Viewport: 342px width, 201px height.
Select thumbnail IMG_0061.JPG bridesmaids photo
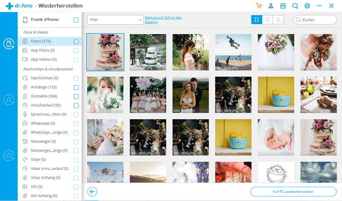[148, 95]
